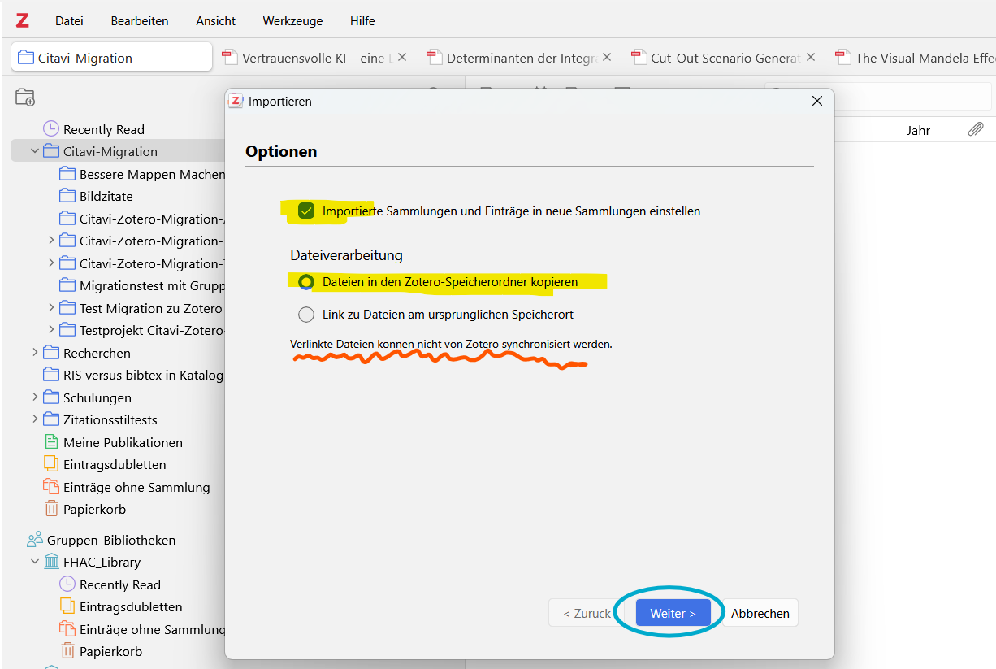Viewport: 996px width, 669px height.
Task: Click the Papierkorb trash icon under My Library
Action: (x=50, y=509)
